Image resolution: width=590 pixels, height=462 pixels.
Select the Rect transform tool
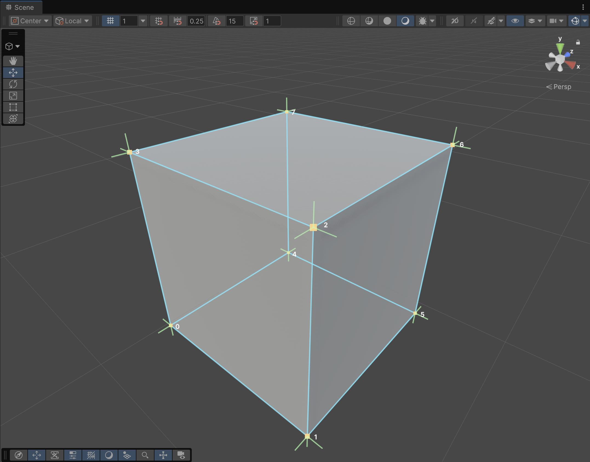[x=13, y=107]
